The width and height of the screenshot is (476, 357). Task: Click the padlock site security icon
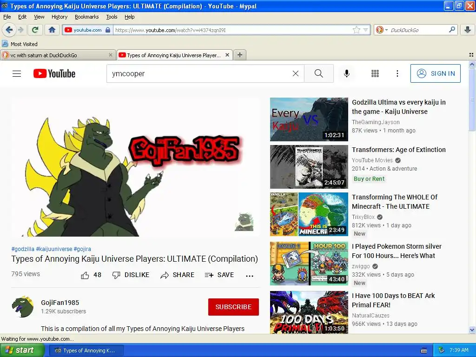point(108,30)
